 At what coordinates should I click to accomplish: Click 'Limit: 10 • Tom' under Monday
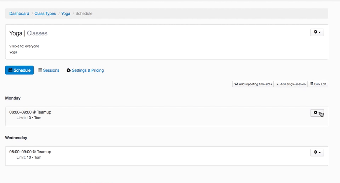(x=29, y=118)
